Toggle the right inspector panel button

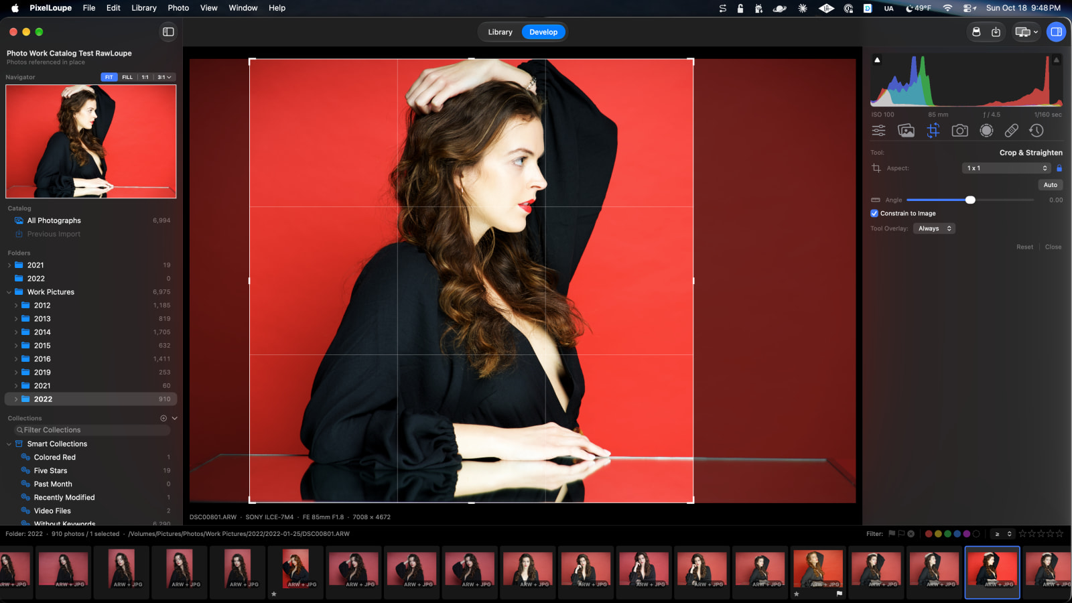click(x=1056, y=31)
